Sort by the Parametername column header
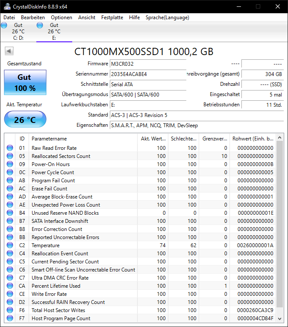 coord(83,139)
